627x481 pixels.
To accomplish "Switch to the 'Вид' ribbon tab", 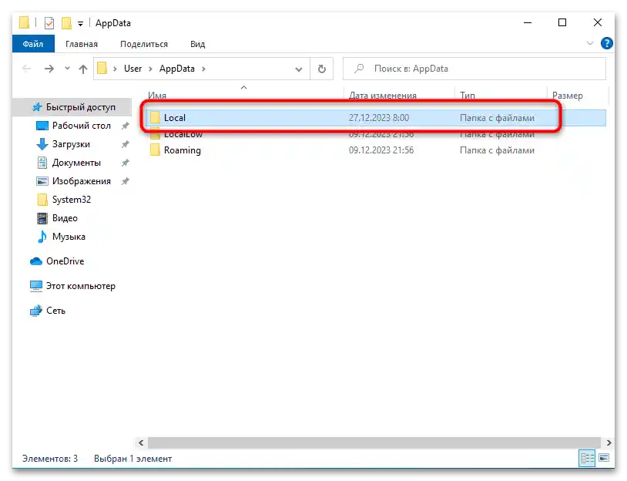I will click(x=197, y=44).
